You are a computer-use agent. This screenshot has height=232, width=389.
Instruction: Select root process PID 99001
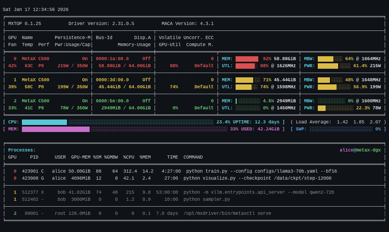click(x=32, y=213)
